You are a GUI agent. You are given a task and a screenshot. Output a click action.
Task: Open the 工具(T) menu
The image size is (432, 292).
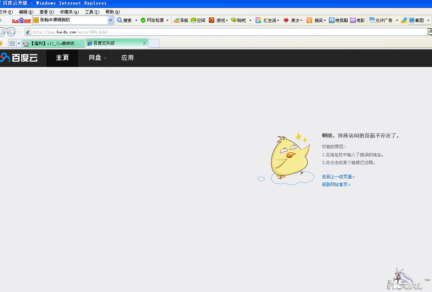[x=92, y=12]
